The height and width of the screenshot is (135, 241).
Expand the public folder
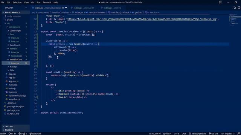click(10, 20)
